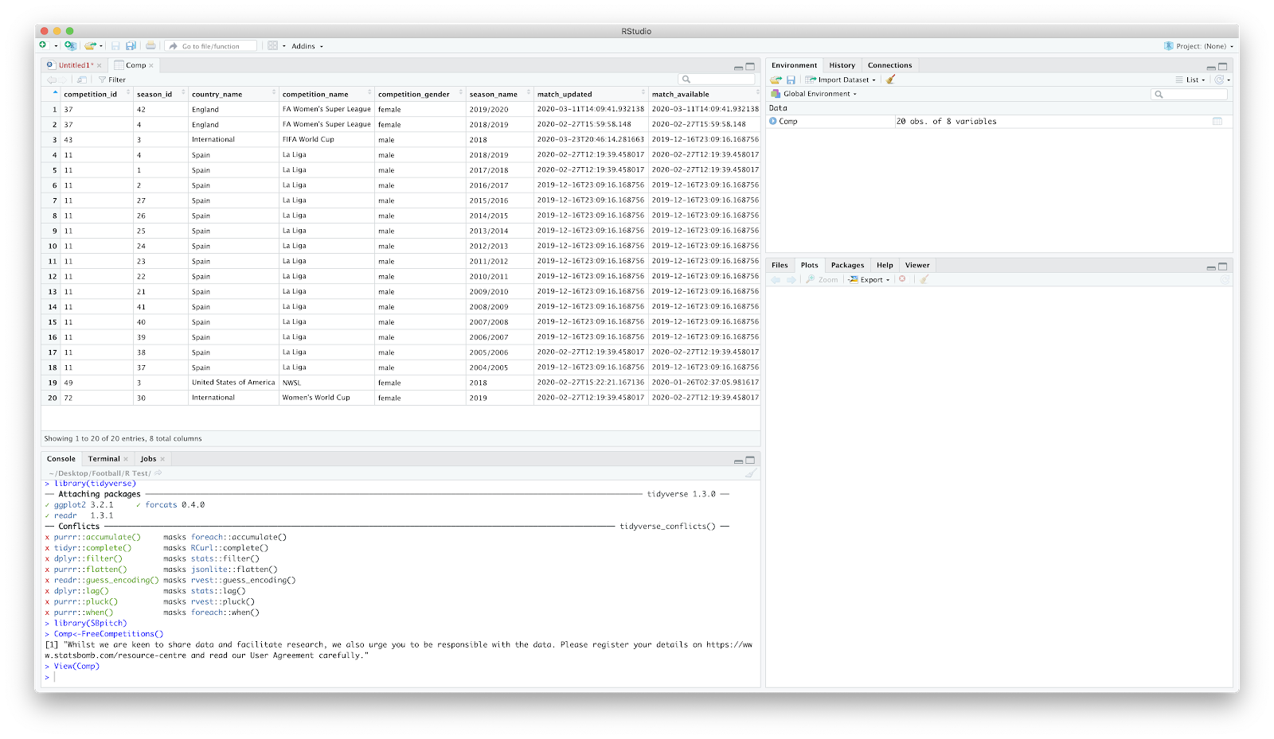The height and width of the screenshot is (739, 1274).
Task: Switch to the Connections tab
Action: 889,65
